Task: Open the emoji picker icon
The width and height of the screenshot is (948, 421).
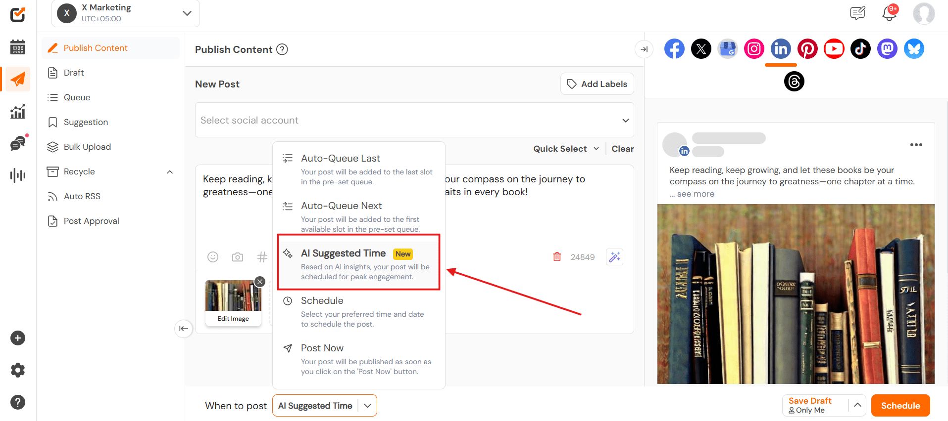Action: pos(213,257)
